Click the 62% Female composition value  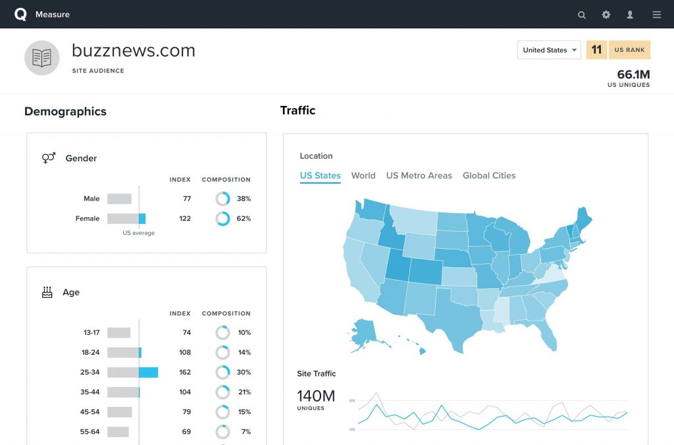coord(244,219)
